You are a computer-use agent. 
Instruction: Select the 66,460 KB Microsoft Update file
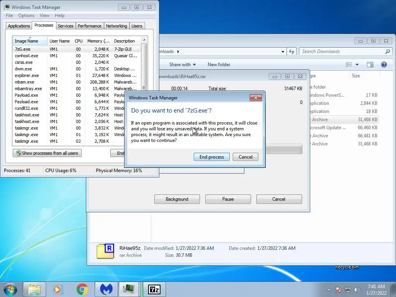345,128
